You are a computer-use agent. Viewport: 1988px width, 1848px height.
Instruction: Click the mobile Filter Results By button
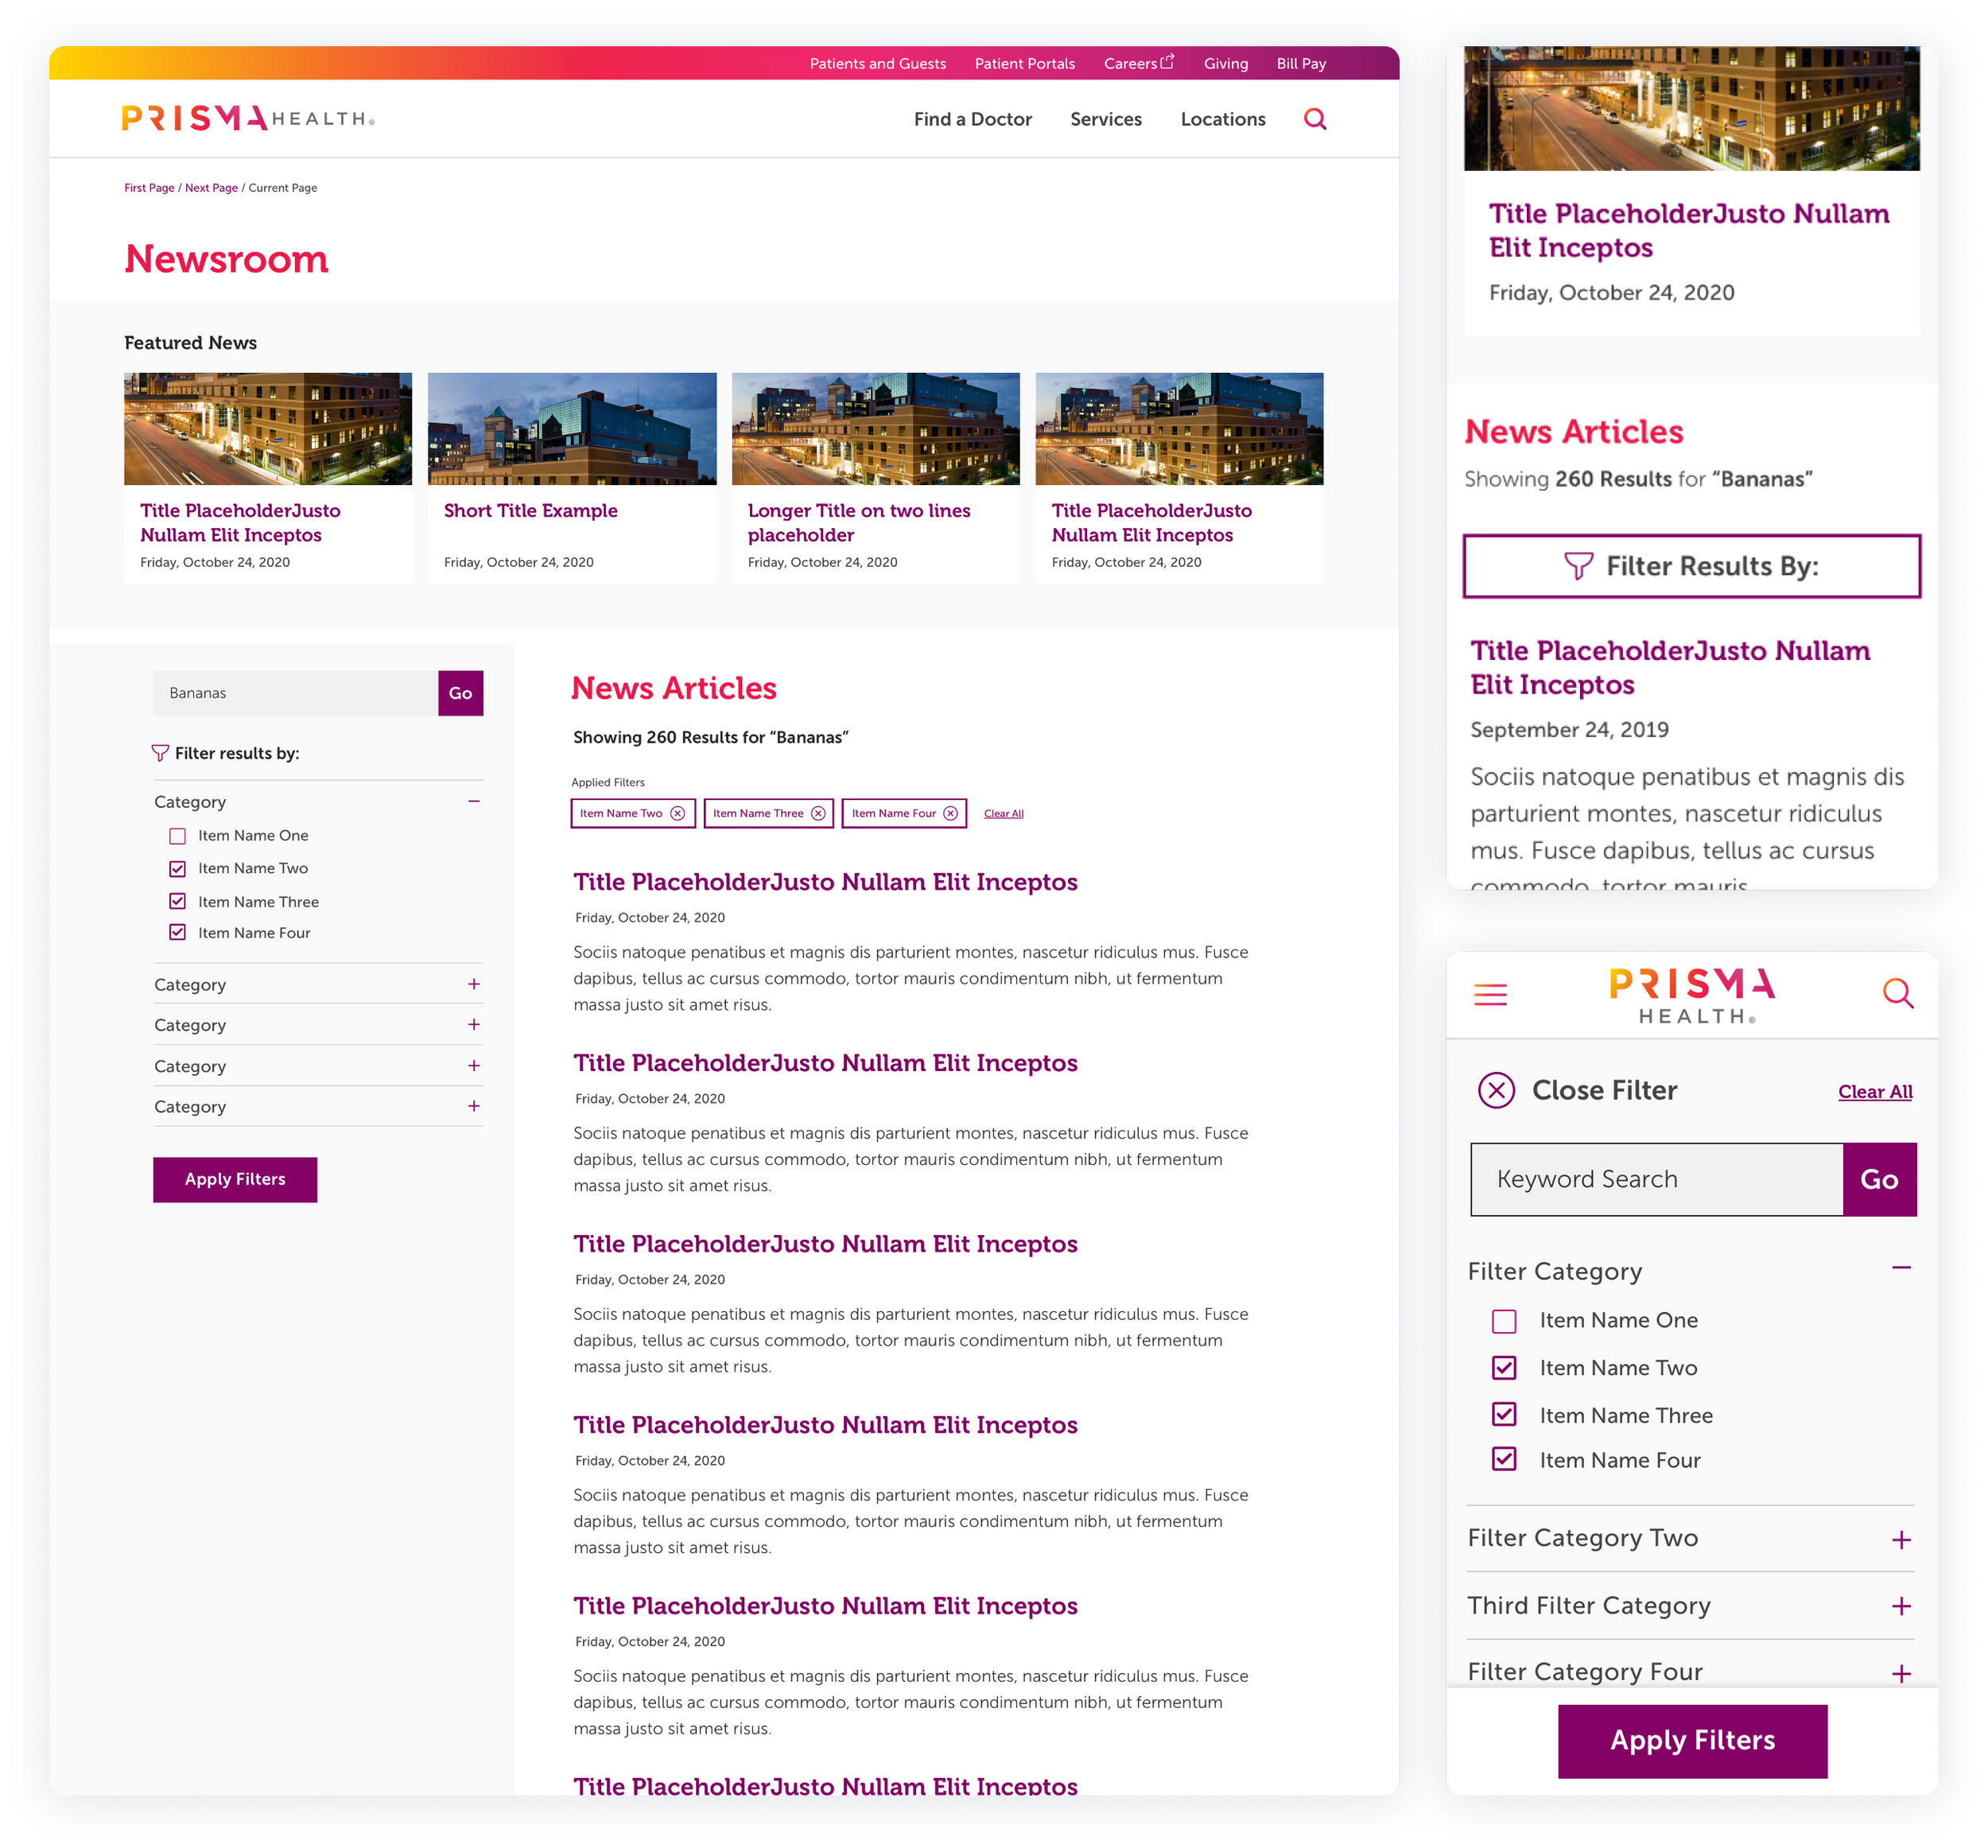click(1691, 566)
